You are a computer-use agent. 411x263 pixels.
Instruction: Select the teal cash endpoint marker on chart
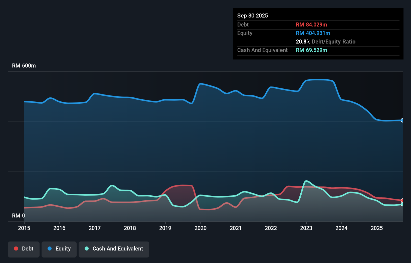[402, 204]
